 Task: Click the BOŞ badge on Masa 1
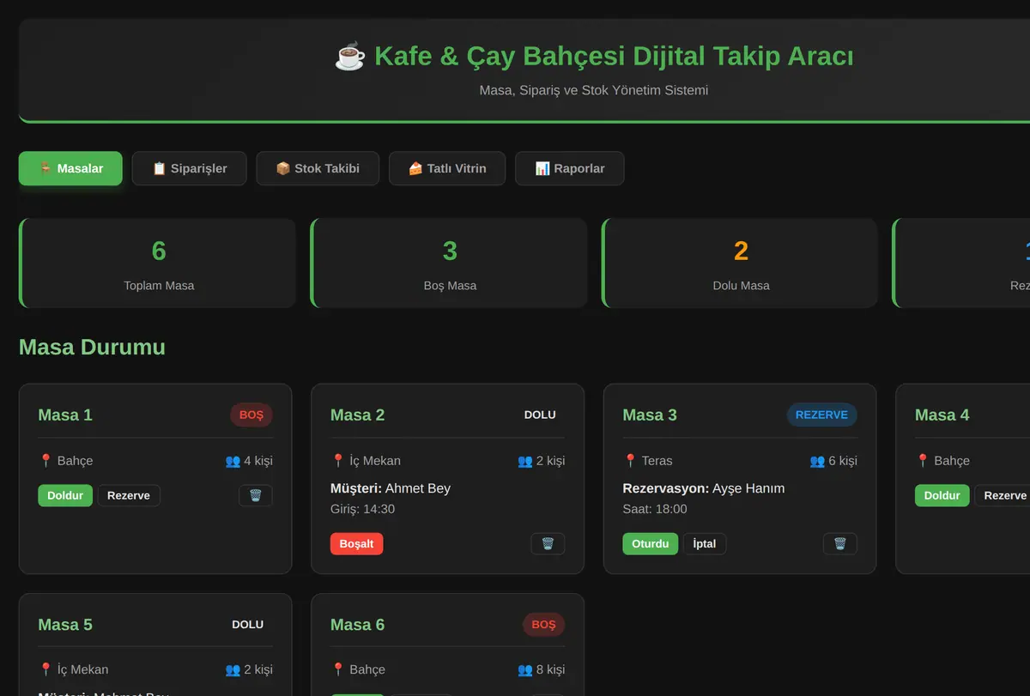tap(251, 415)
